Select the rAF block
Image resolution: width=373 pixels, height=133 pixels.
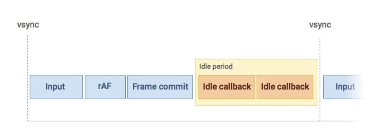(x=105, y=87)
